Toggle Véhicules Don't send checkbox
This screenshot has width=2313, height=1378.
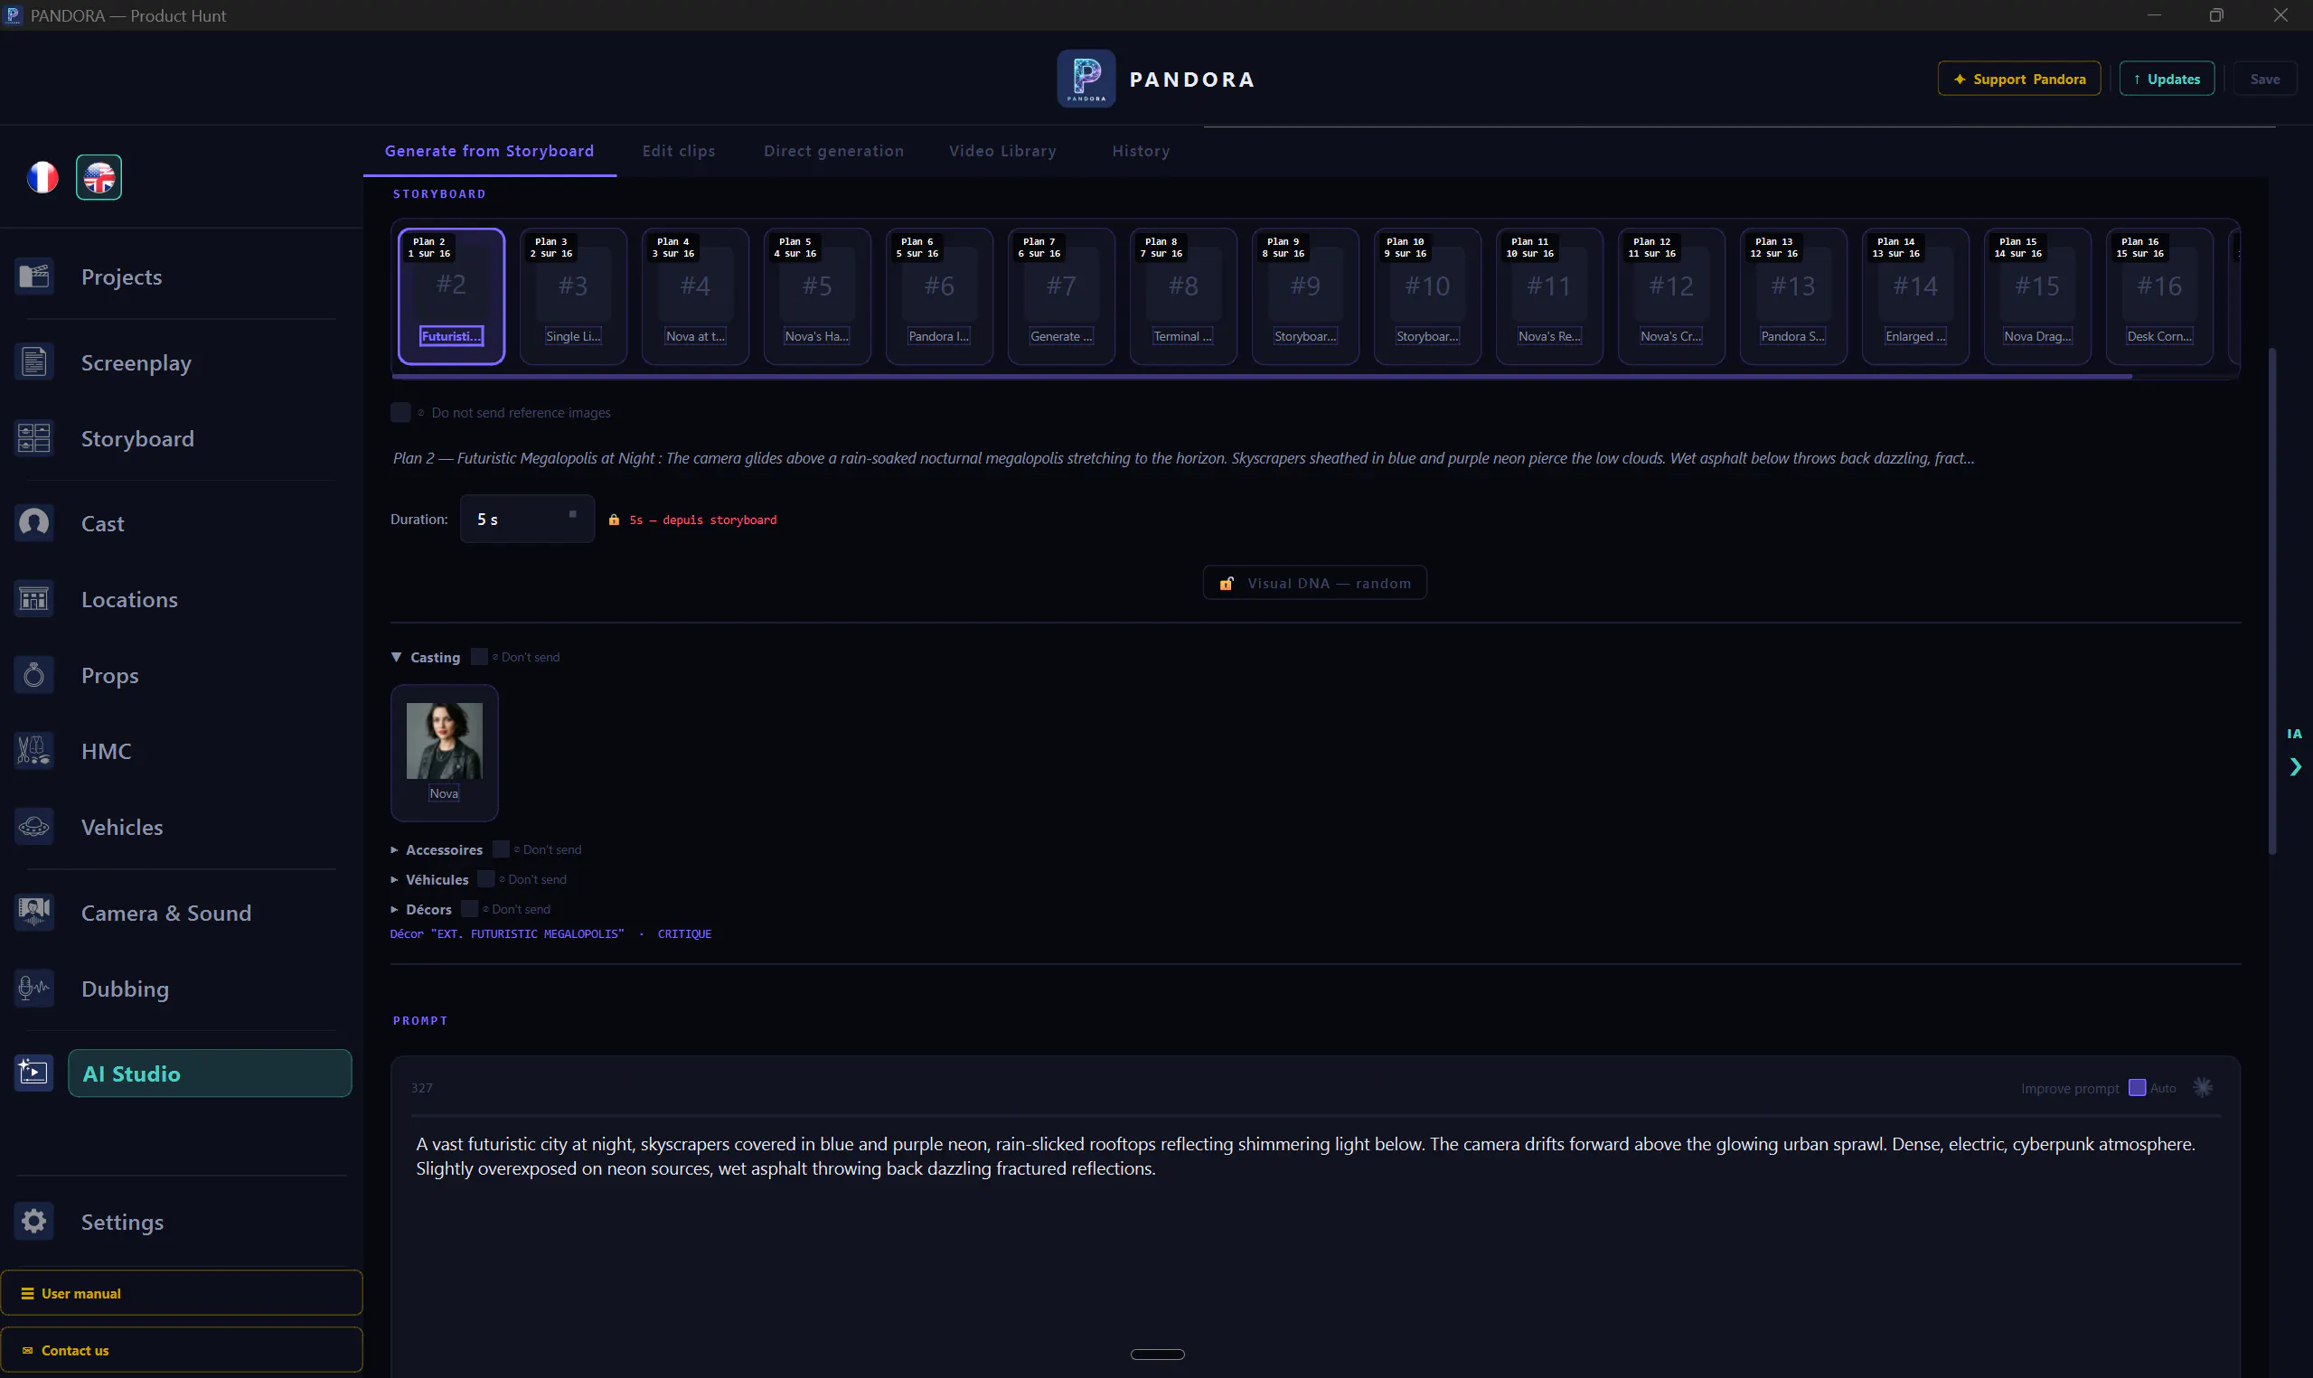tap(485, 878)
